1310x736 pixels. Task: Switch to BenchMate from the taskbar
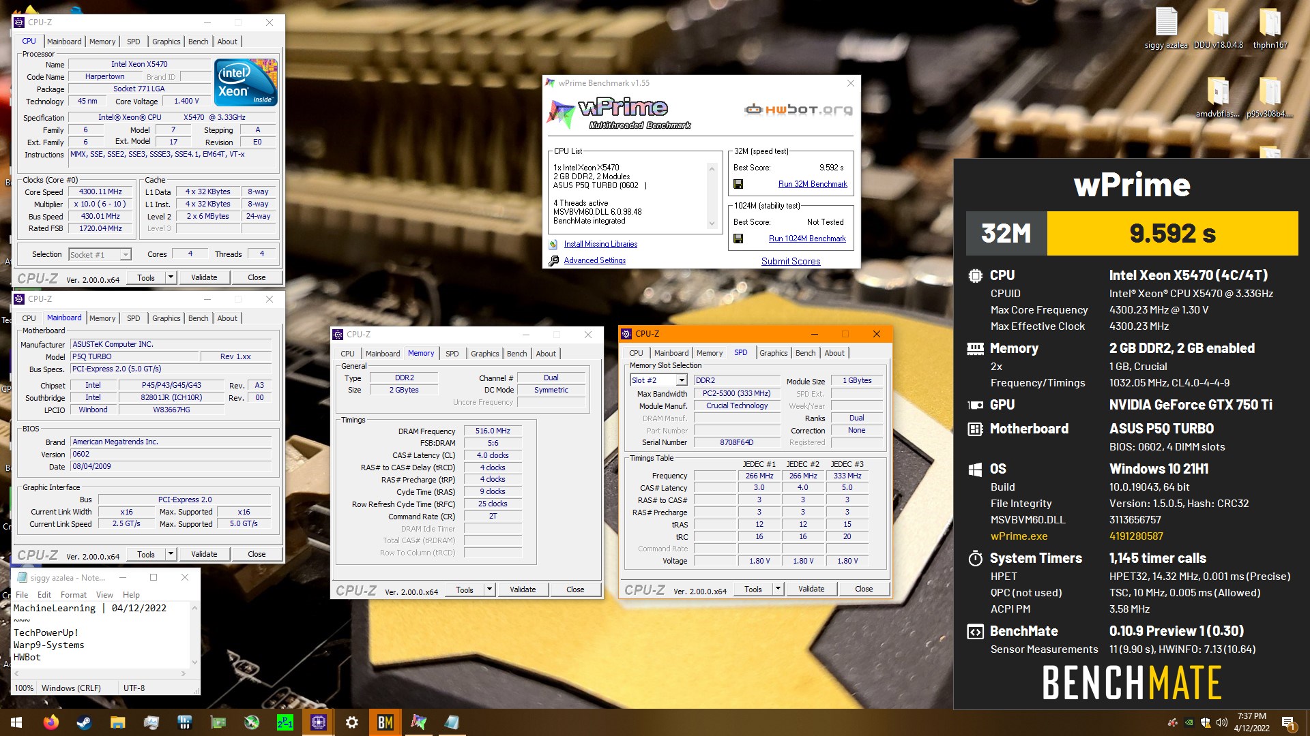point(385,722)
